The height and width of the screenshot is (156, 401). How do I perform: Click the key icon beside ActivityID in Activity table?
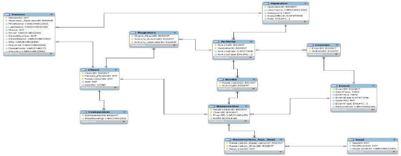coord(216,45)
